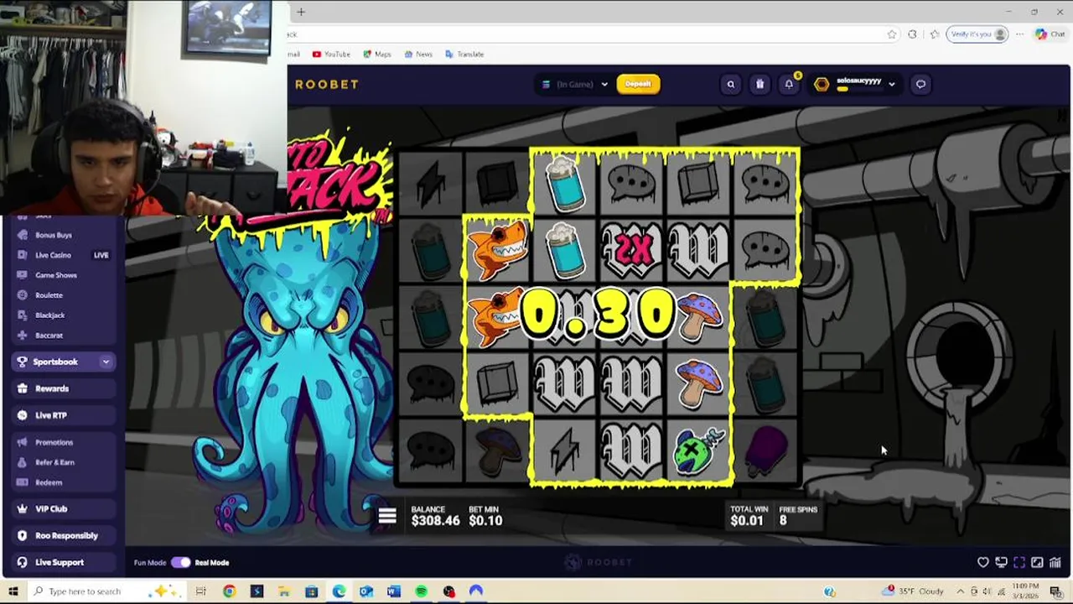Click the browser extensions refresh icon
1073x604 pixels.
point(912,34)
